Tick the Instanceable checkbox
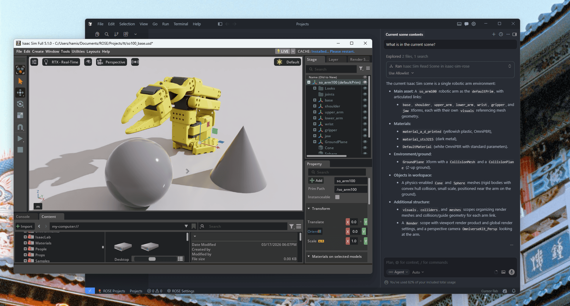This screenshot has width=570, height=306. coord(337,197)
